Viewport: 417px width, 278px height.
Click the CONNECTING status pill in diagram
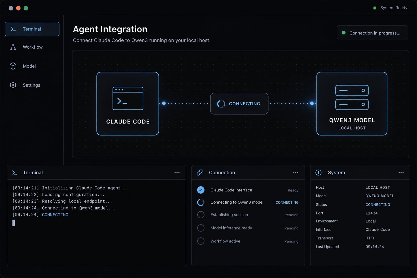239,104
